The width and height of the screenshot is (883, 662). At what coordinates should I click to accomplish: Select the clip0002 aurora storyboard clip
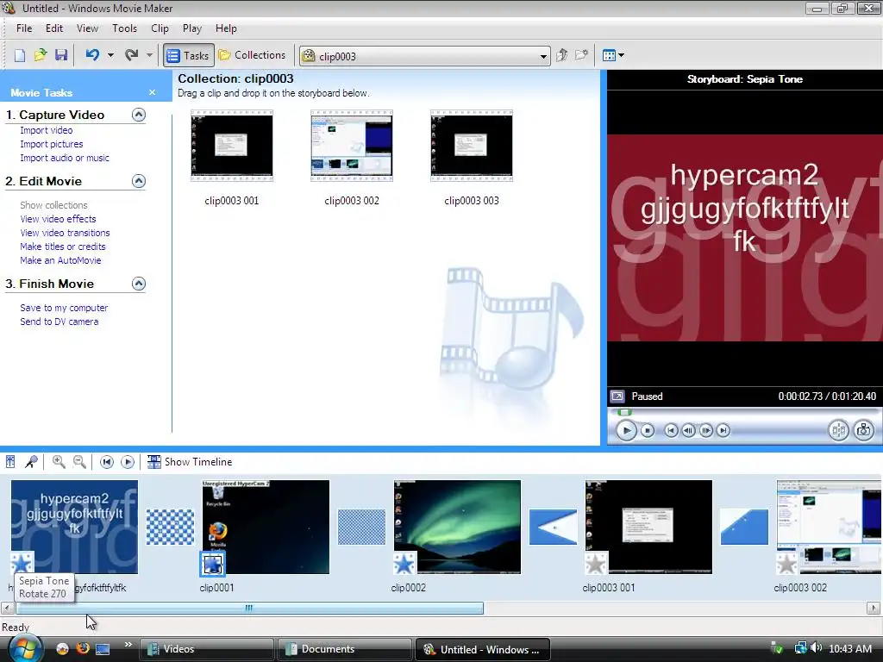[x=457, y=527]
